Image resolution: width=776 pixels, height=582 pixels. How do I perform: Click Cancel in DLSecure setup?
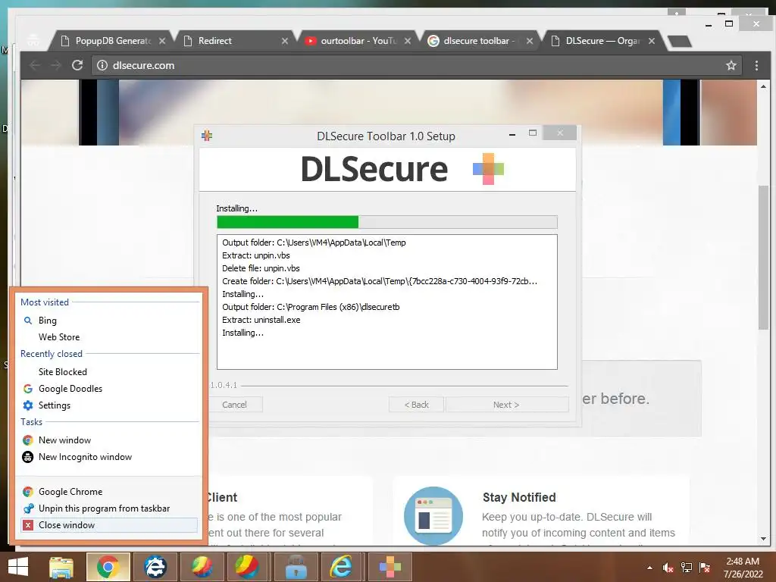234,405
